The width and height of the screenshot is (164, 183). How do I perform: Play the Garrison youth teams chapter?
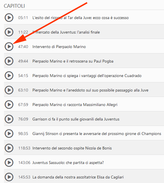(9, 119)
